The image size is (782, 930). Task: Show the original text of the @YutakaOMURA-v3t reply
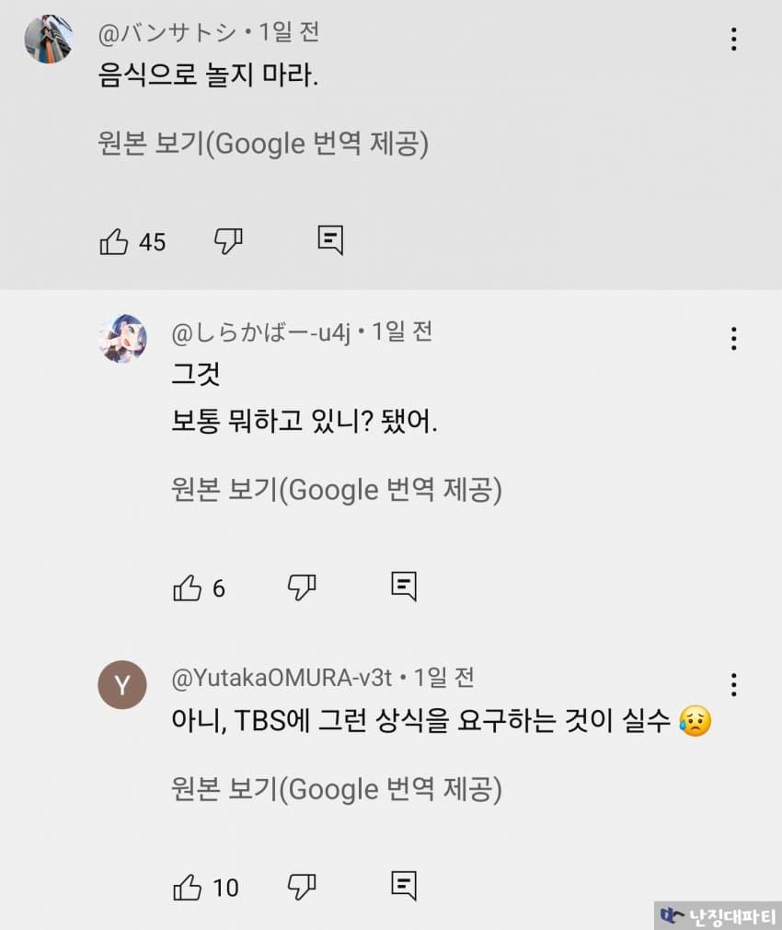tap(337, 789)
